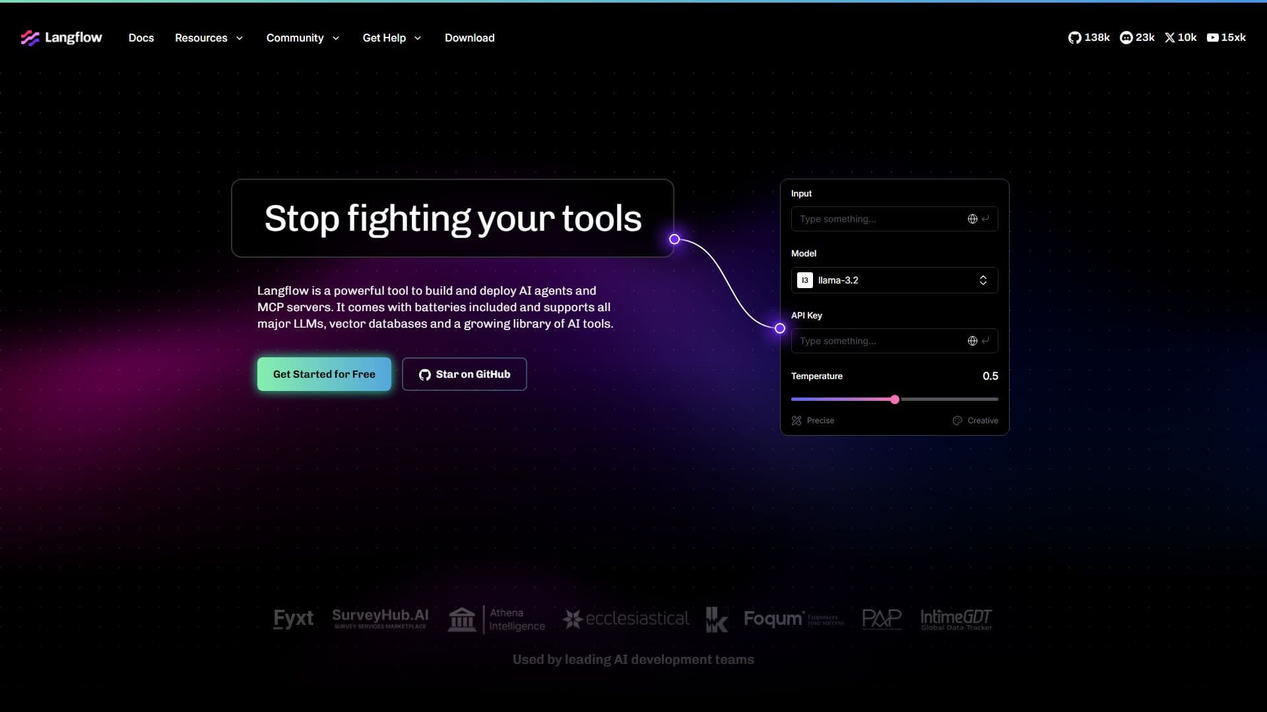Click the Fyxt company logo

point(293,618)
